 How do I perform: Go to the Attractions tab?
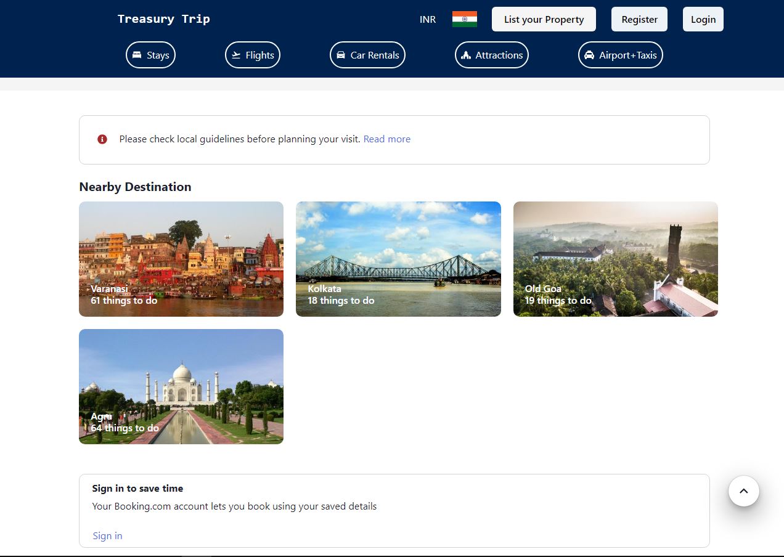[x=491, y=55]
